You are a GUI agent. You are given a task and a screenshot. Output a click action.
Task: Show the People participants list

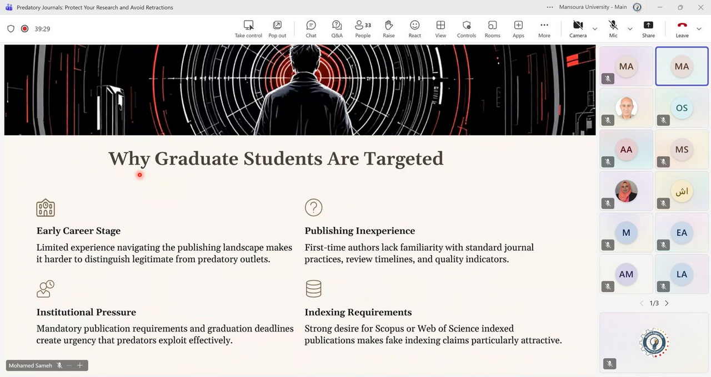click(x=363, y=28)
